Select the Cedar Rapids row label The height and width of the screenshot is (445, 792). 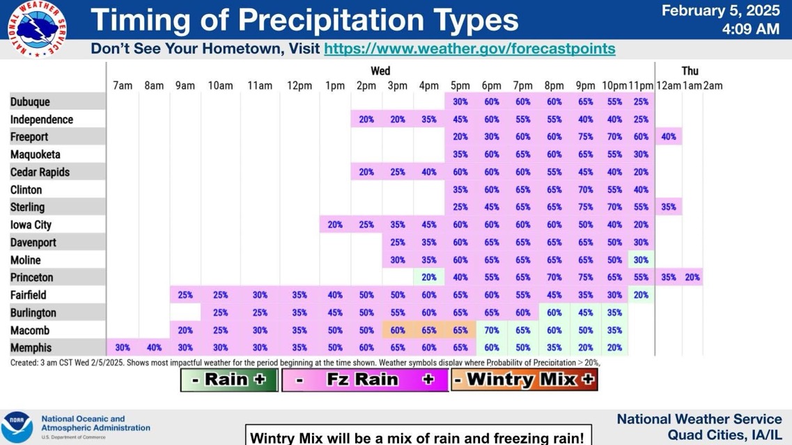click(40, 172)
